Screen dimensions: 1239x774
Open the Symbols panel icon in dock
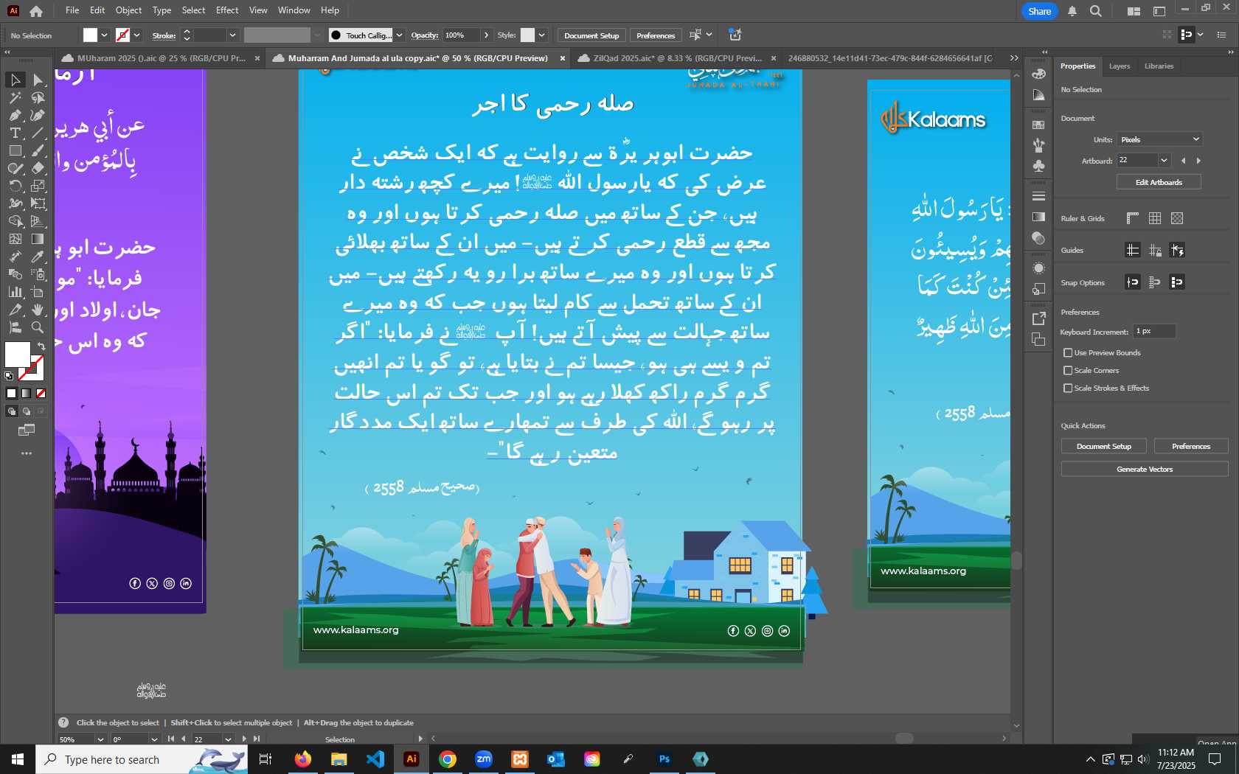(x=1038, y=166)
